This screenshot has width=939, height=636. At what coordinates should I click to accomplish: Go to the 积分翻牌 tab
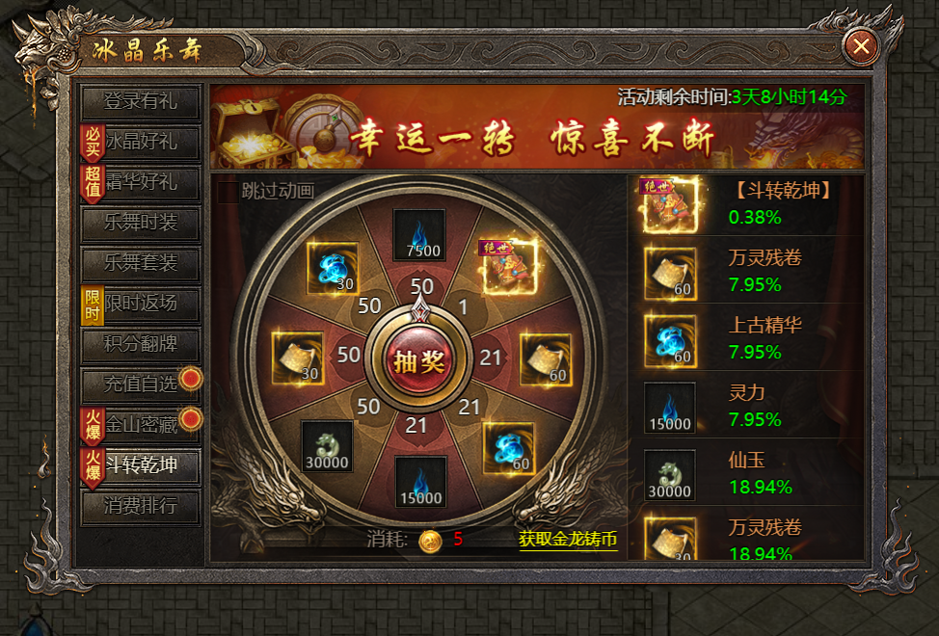click(x=140, y=344)
